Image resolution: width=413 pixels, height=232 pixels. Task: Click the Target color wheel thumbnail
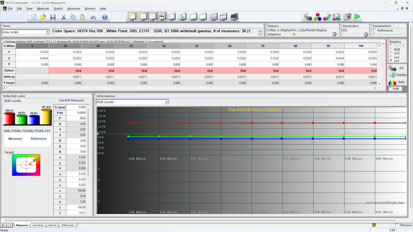26,165
